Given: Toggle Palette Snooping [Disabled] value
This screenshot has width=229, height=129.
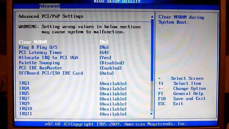Looking at the screenshot, I should [112, 63].
